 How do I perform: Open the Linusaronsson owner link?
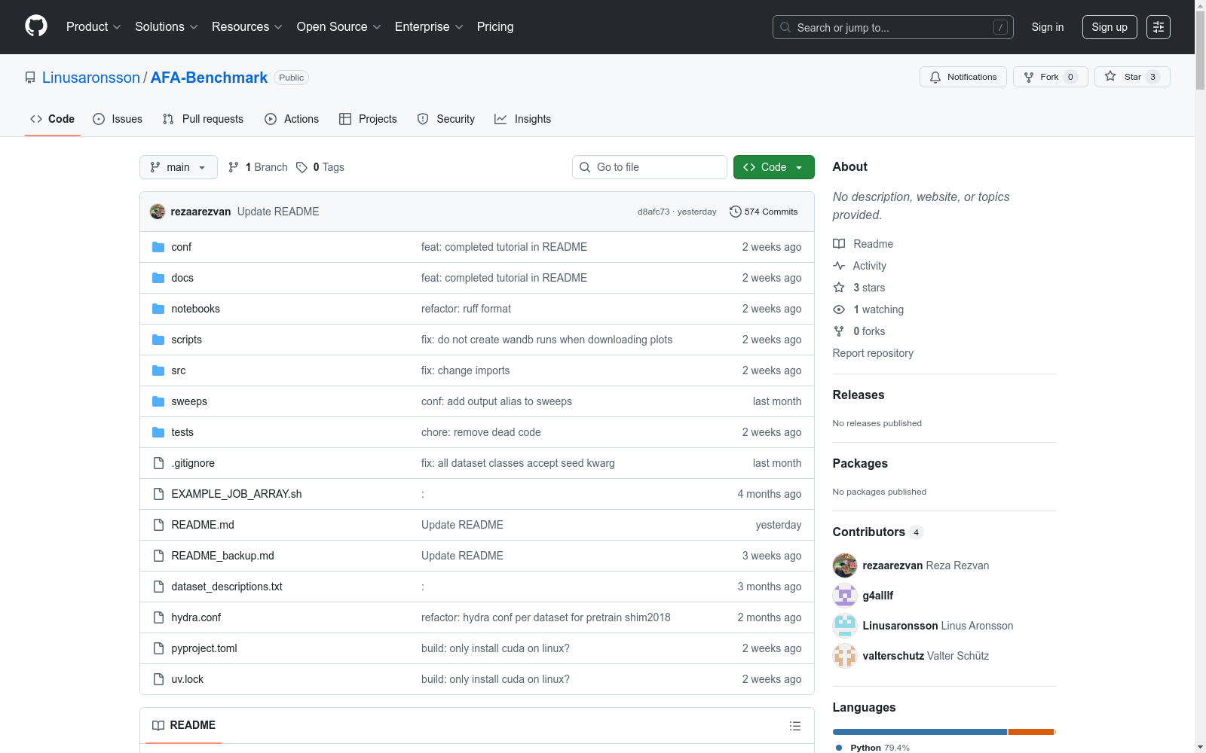coord(91,78)
